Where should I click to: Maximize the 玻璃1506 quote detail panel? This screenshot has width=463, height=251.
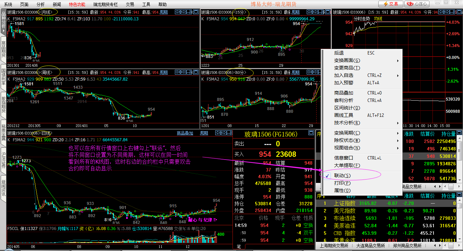(311, 133)
